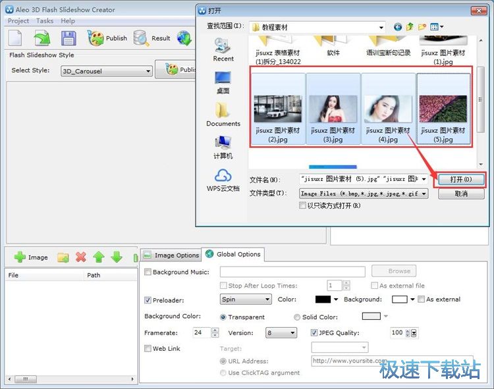494x389 pixels.
Task: Select the Solid Color radio button
Action: point(297,317)
